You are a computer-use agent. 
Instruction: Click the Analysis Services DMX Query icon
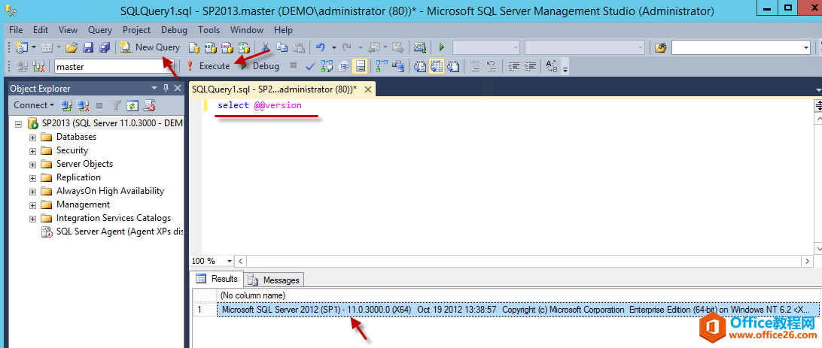[x=227, y=47]
